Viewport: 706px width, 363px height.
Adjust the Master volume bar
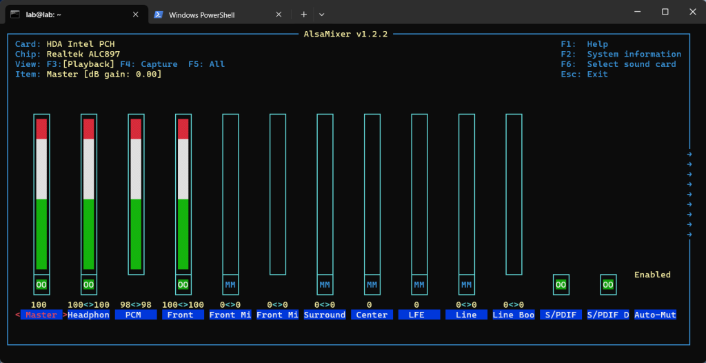[x=41, y=193]
